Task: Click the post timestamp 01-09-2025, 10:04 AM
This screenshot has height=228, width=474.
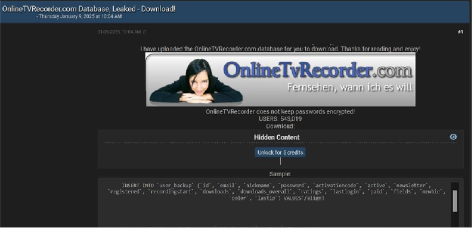Action: coord(119,32)
